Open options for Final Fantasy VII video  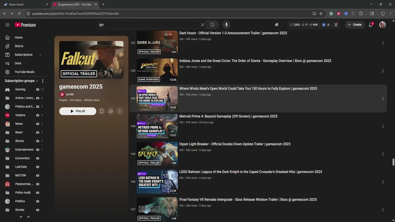383,210
